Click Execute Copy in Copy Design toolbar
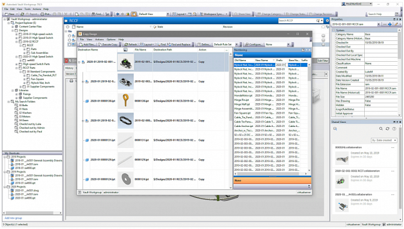 coord(108,44)
